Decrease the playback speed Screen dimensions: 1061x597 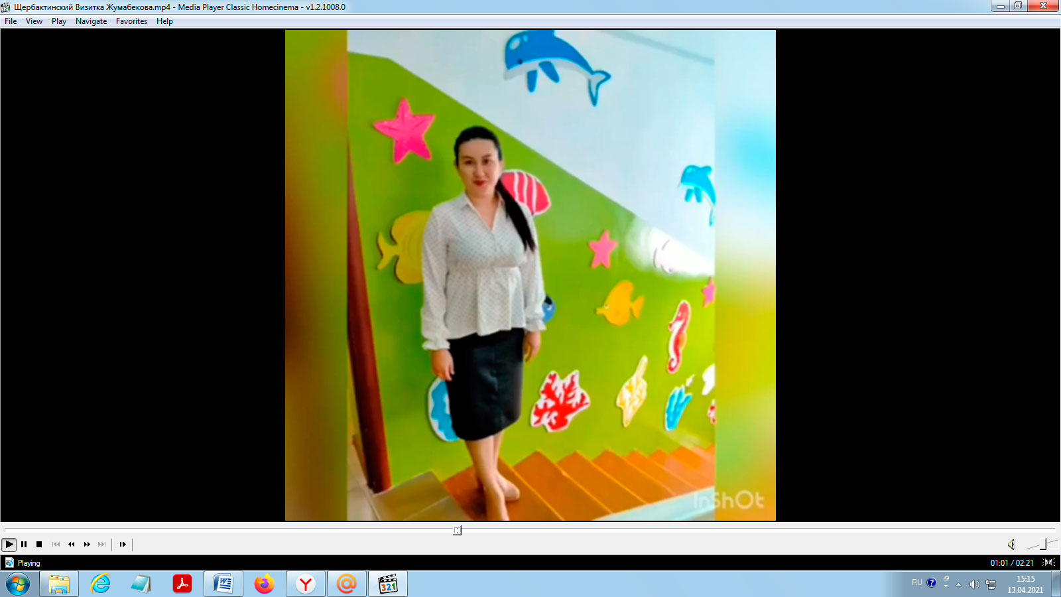(72, 545)
